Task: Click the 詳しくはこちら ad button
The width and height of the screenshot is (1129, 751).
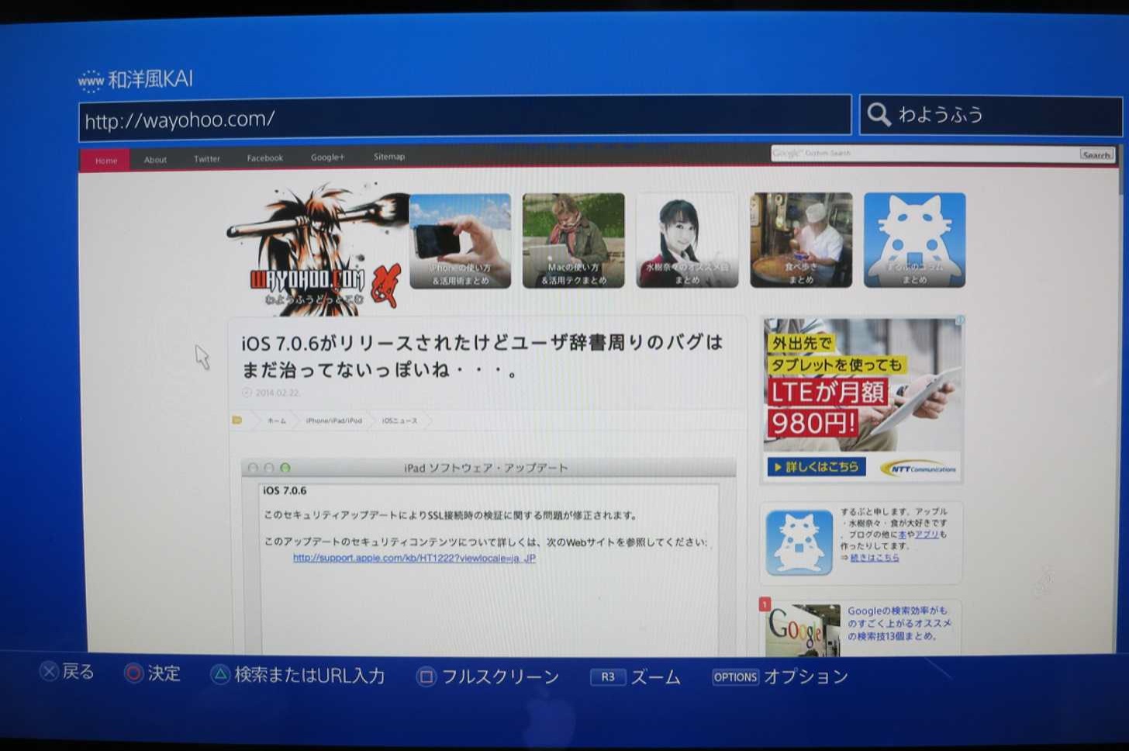Action: coord(816,467)
